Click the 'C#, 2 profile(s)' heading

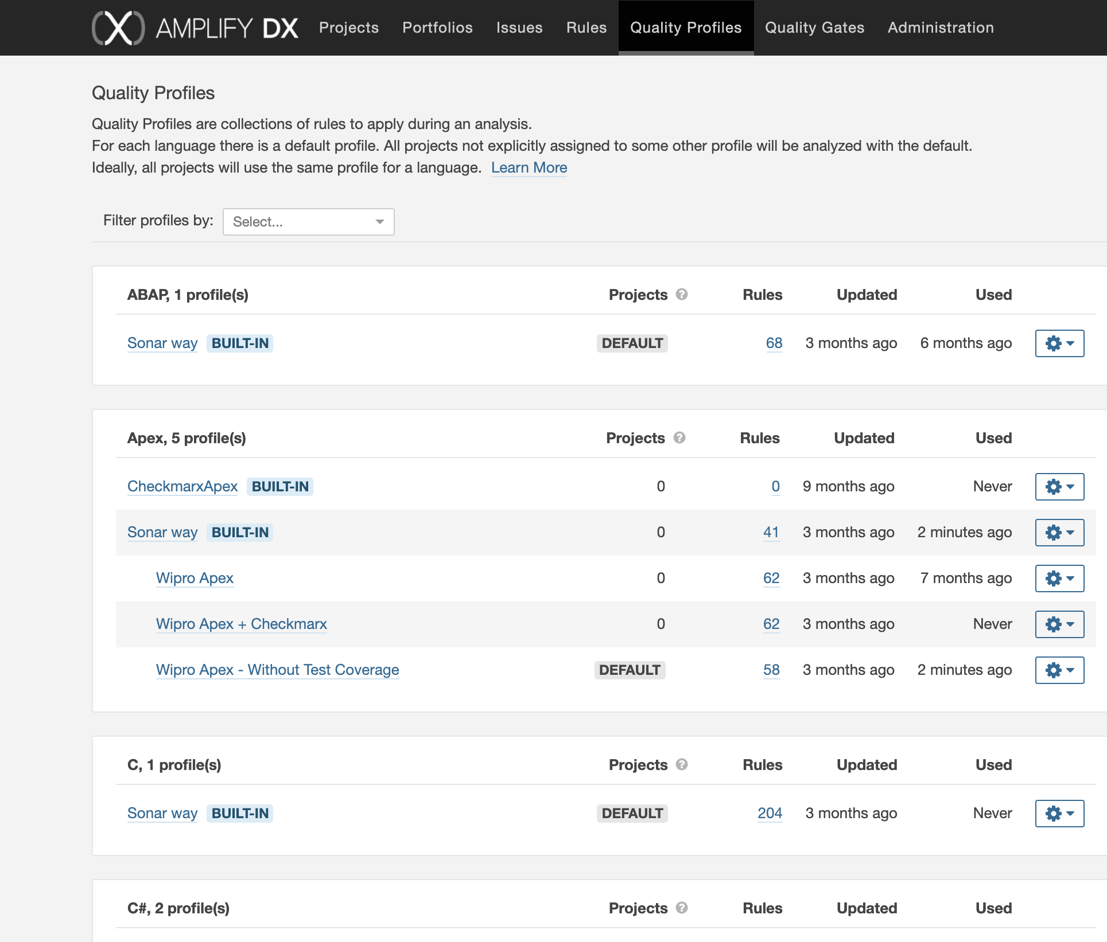point(178,908)
